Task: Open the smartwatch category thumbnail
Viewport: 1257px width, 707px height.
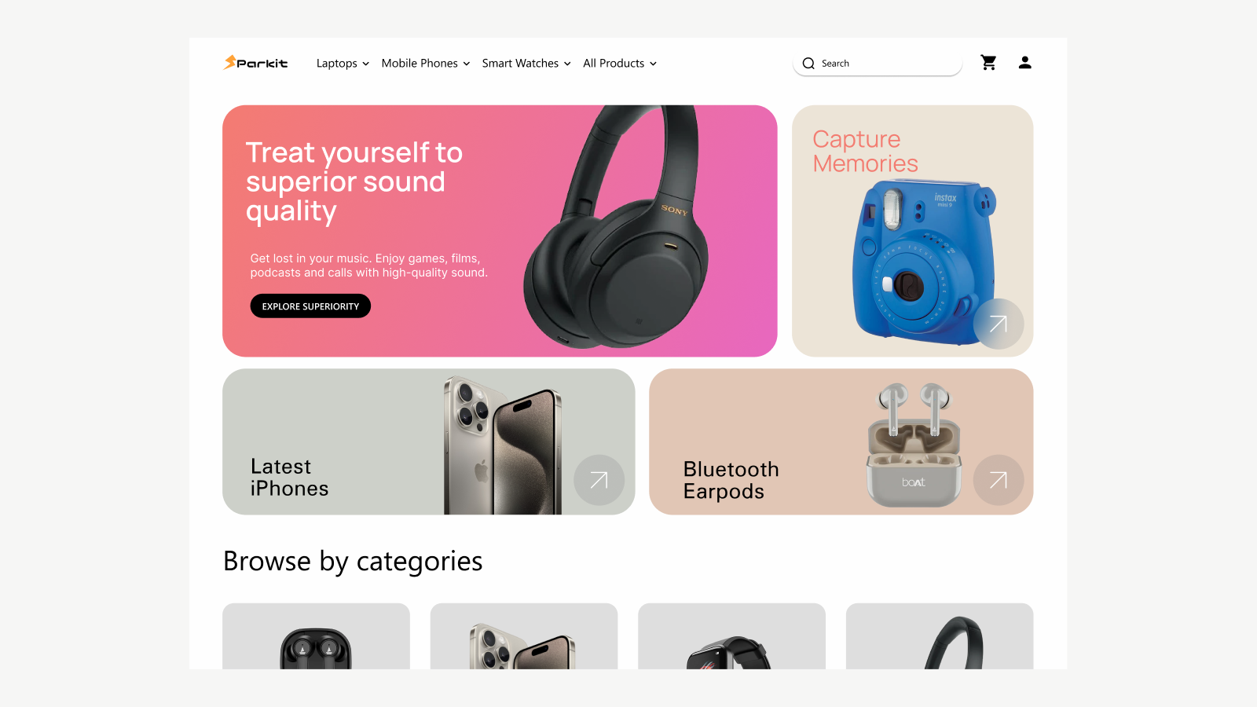Action: (x=731, y=636)
